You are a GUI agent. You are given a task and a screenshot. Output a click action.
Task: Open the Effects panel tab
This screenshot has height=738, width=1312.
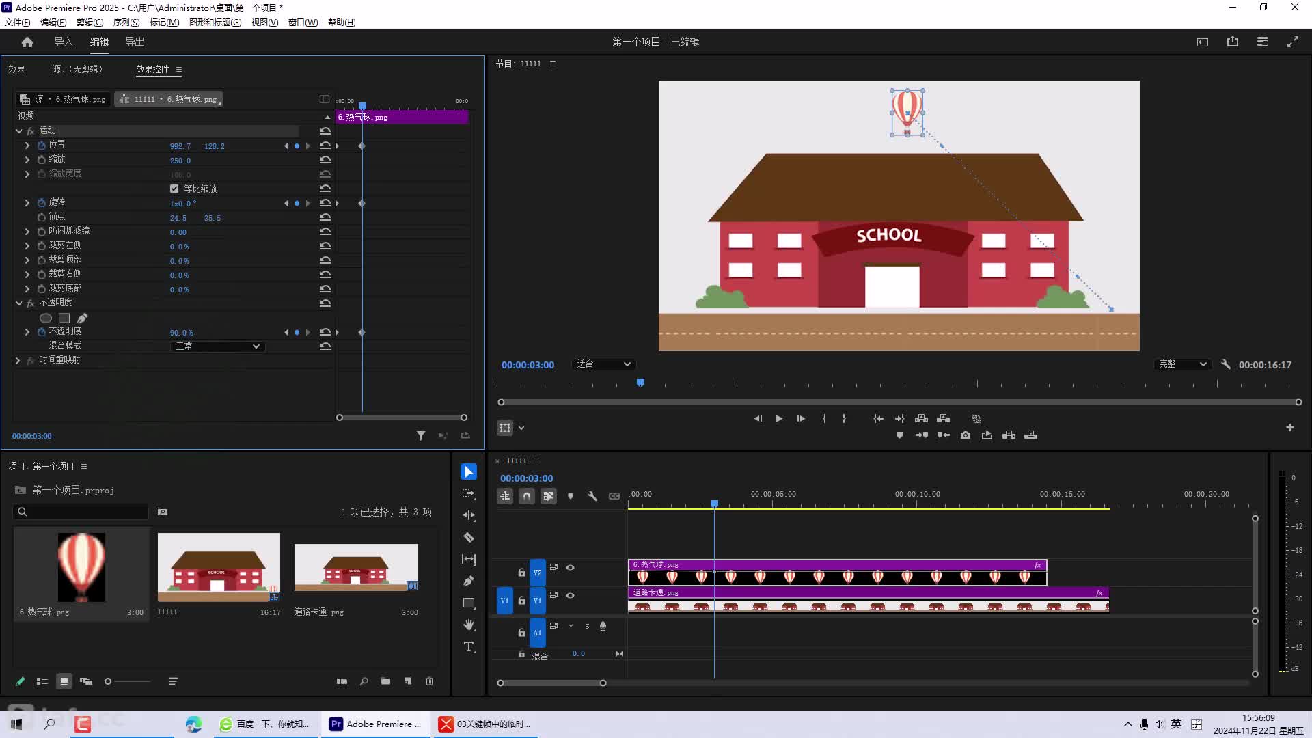(16, 69)
